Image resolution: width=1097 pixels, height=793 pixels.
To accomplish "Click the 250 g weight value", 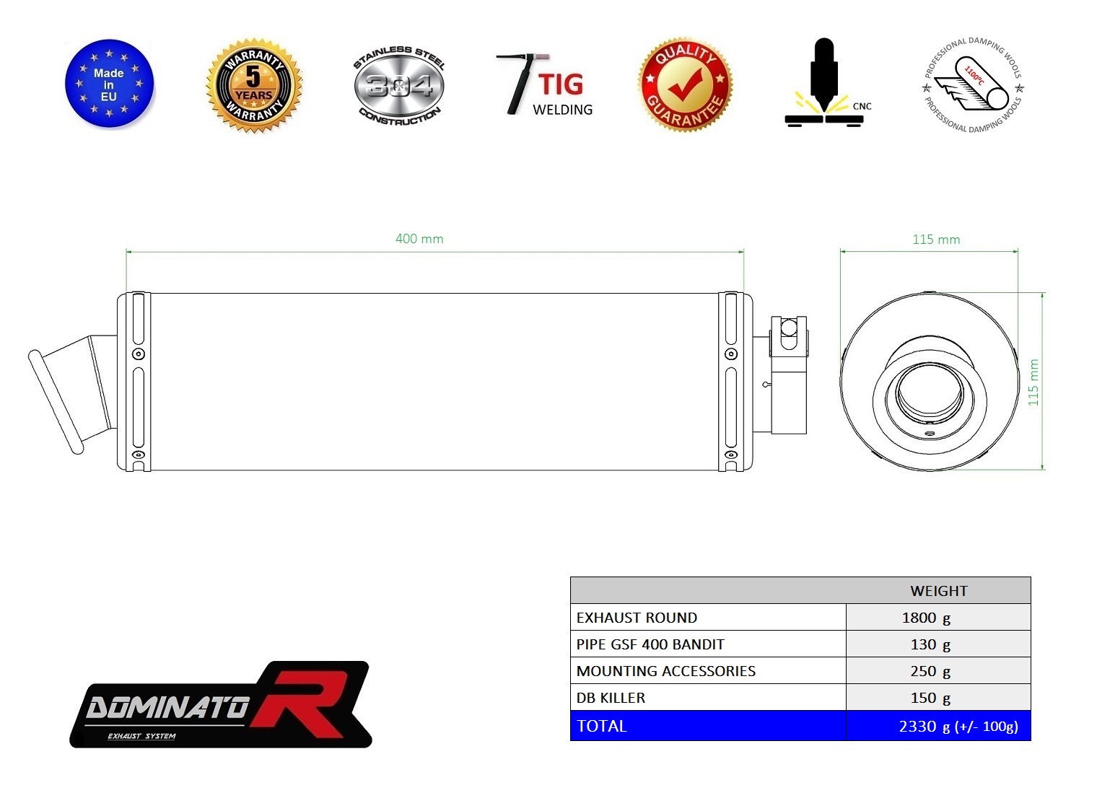I will (930, 671).
